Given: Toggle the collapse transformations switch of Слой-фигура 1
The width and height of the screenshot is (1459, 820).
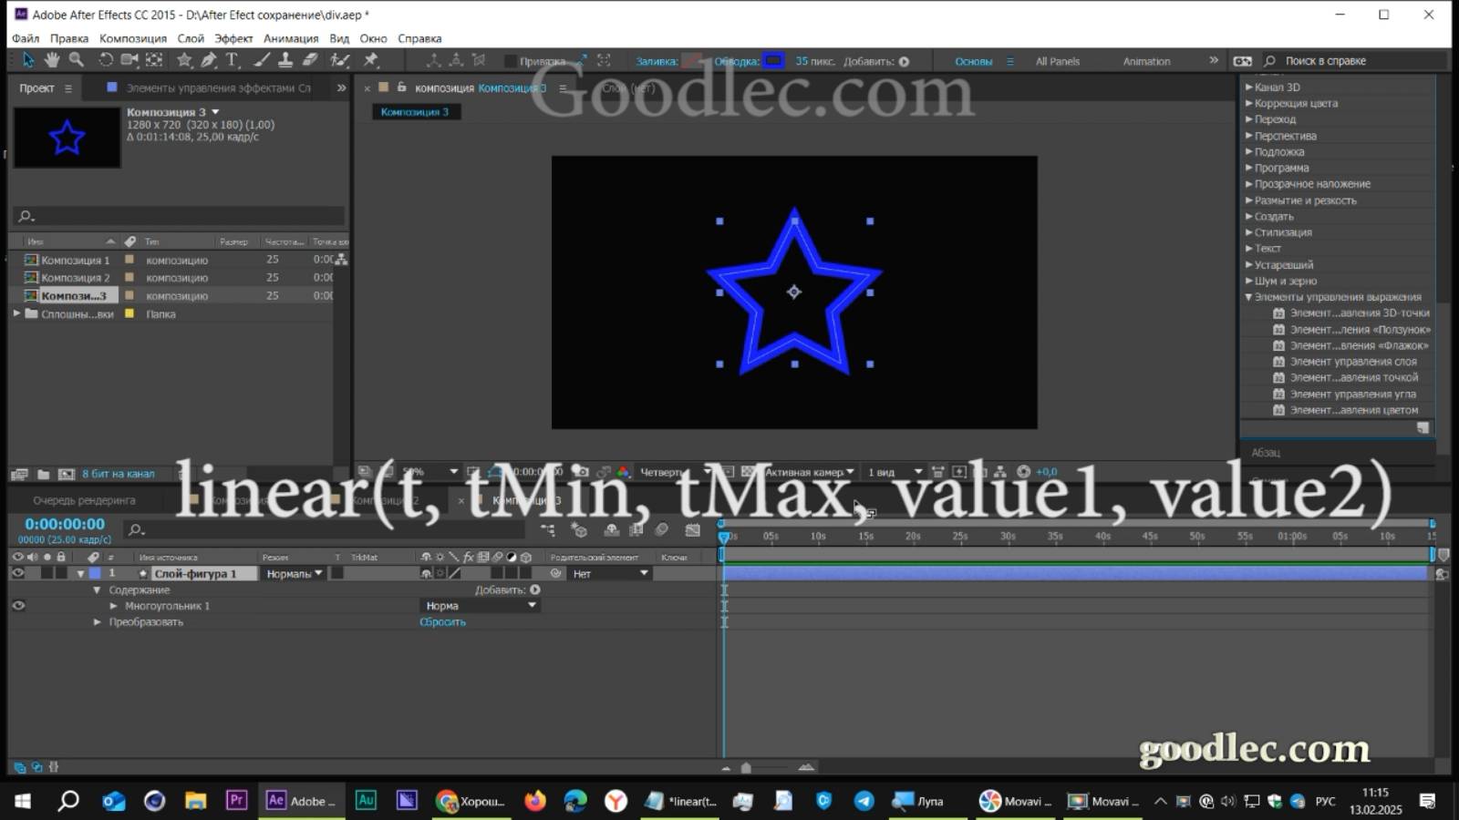Looking at the screenshot, I should pos(440,573).
